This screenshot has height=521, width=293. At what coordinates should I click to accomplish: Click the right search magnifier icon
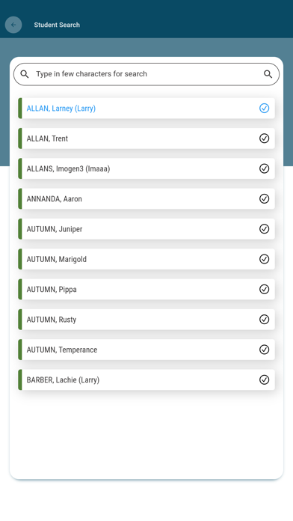(268, 74)
